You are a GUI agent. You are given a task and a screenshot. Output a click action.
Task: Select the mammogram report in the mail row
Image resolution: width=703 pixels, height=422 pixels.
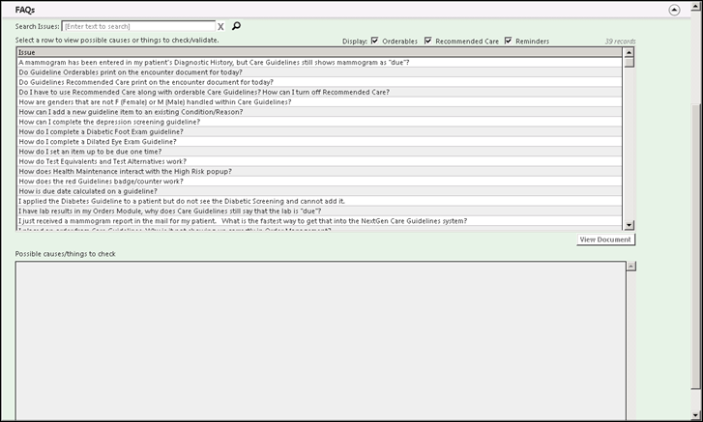coord(320,220)
